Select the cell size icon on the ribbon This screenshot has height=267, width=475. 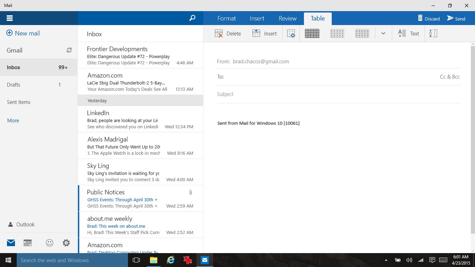433,33
